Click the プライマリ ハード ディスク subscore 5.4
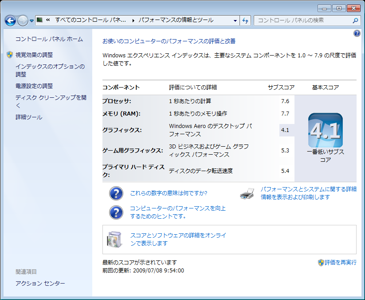365x300 pixels. [285, 171]
